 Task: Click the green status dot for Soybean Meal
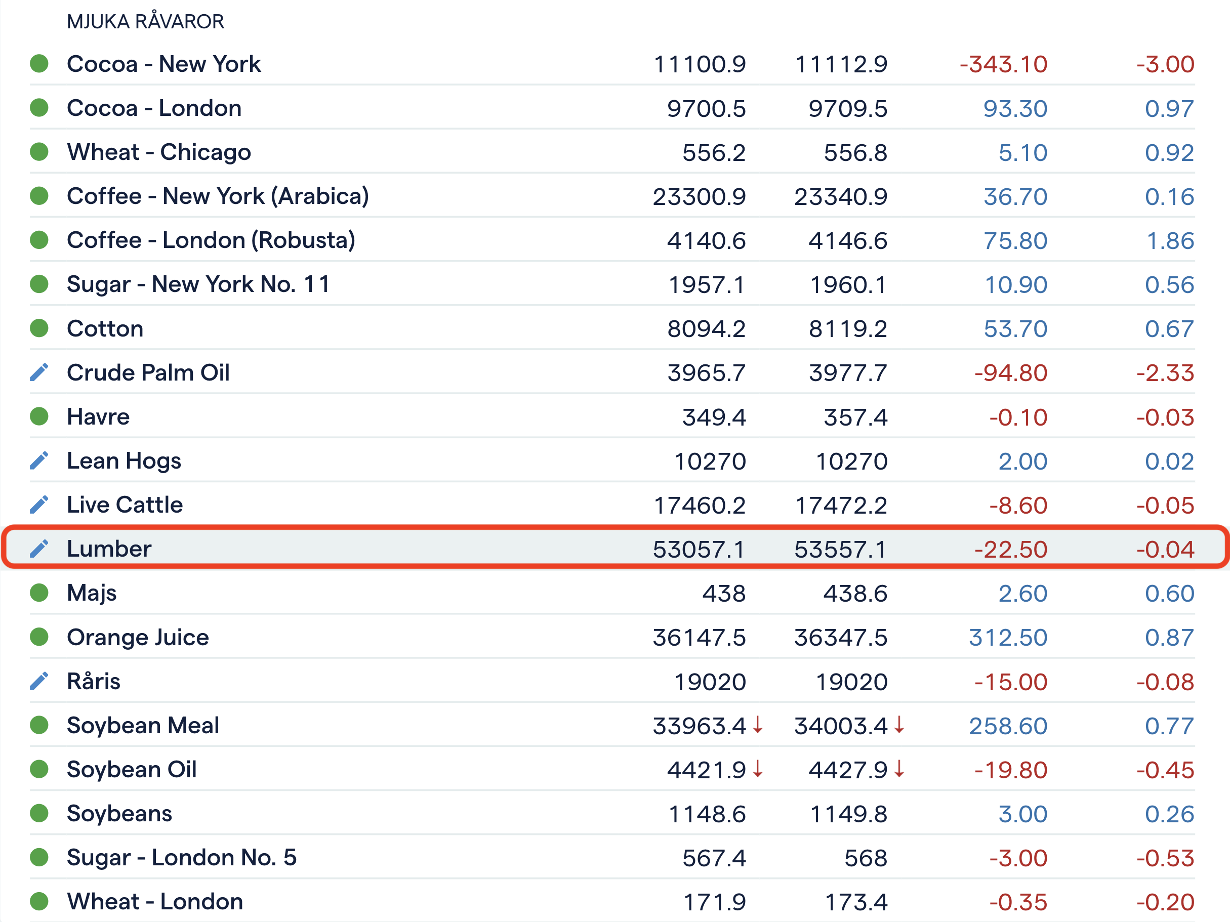point(39,725)
